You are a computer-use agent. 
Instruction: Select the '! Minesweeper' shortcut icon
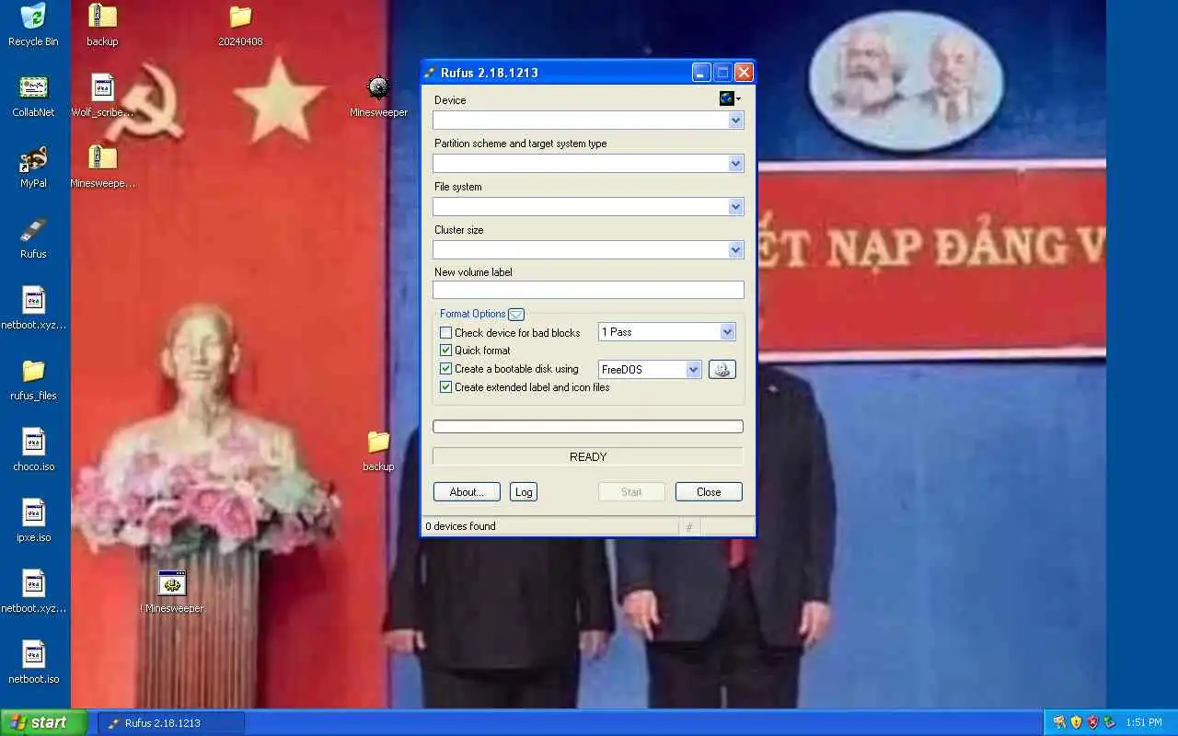point(172,592)
